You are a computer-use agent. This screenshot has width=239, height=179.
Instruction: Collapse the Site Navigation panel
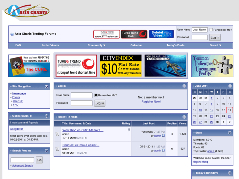click(46, 86)
